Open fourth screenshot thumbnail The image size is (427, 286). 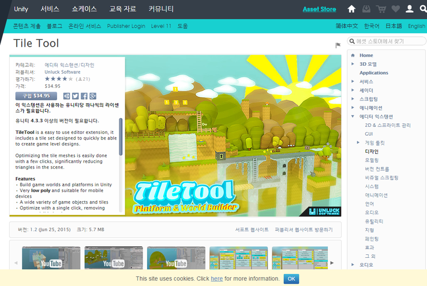238,258
